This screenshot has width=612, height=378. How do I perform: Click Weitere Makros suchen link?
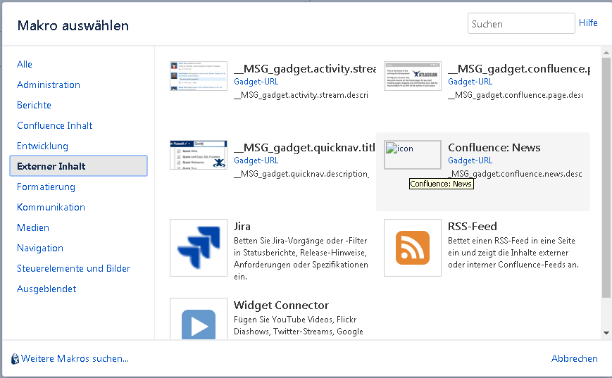pos(75,359)
